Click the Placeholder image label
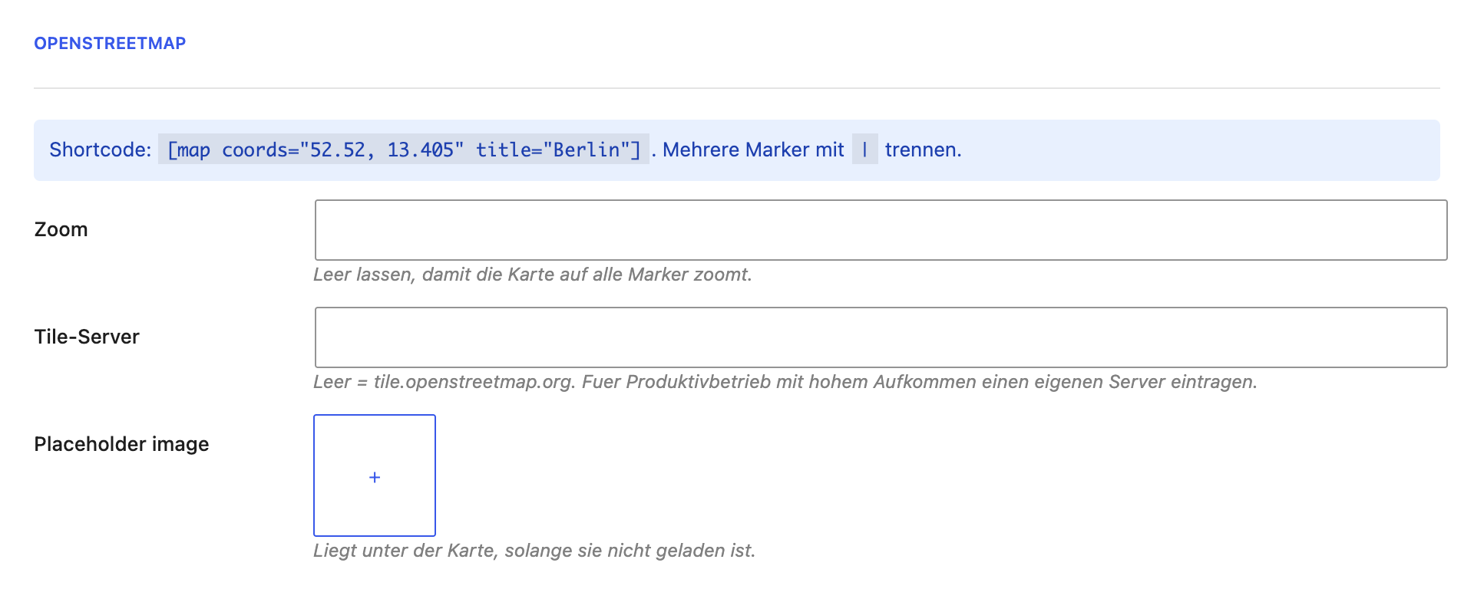This screenshot has width=1474, height=612. point(121,444)
